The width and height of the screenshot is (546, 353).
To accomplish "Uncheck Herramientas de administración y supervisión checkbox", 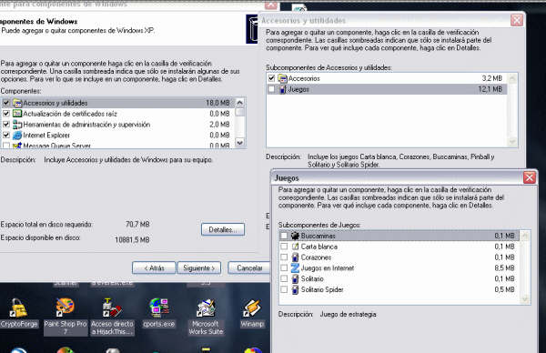I will point(6,125).
